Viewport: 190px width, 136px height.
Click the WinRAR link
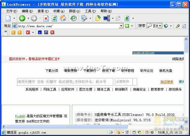tap(20, 116)
